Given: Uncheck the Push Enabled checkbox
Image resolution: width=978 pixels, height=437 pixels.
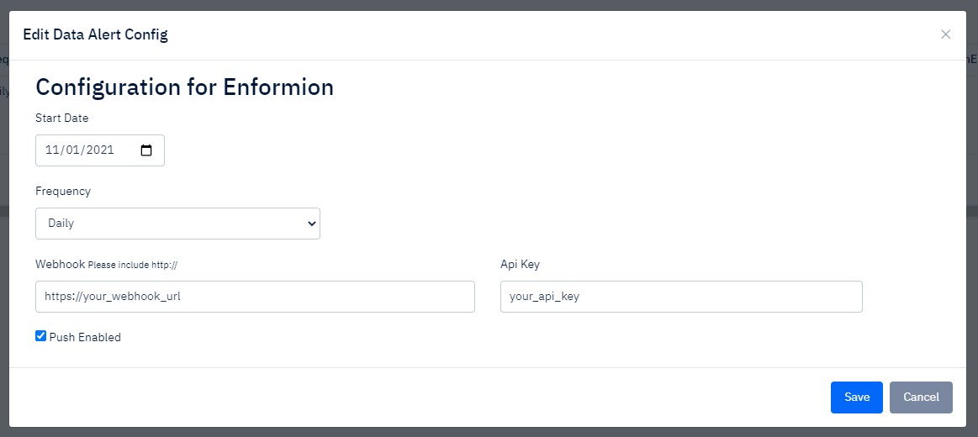Looking at the screenshot, I should [x=40, y=336].
